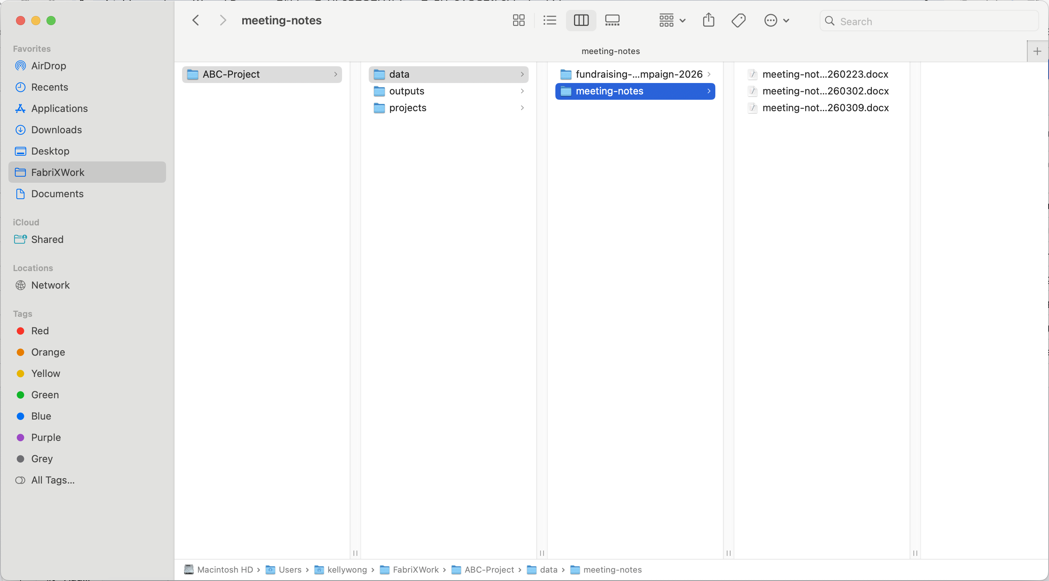Viewport: 1049px width, 581px height.
Task: Open the Group By dropdown
Action: (x=672, y=20)
